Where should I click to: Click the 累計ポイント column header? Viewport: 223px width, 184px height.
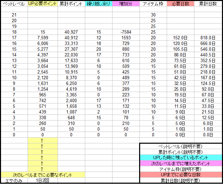click(x=71, y=3)
